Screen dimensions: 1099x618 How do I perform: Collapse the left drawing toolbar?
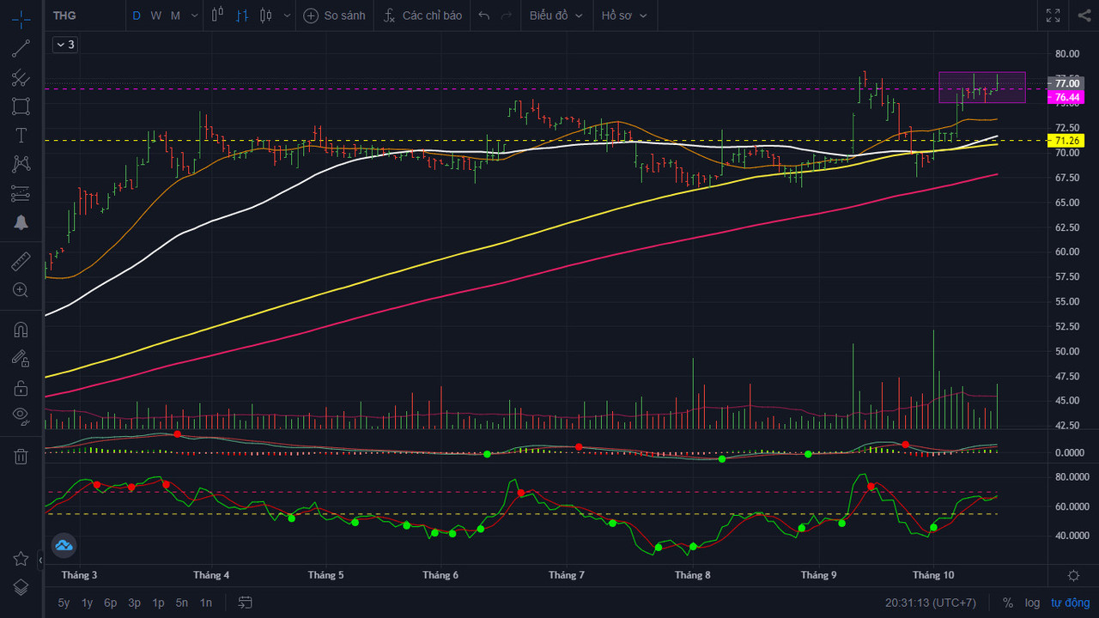pyautogui.click(x=40, y=560)
